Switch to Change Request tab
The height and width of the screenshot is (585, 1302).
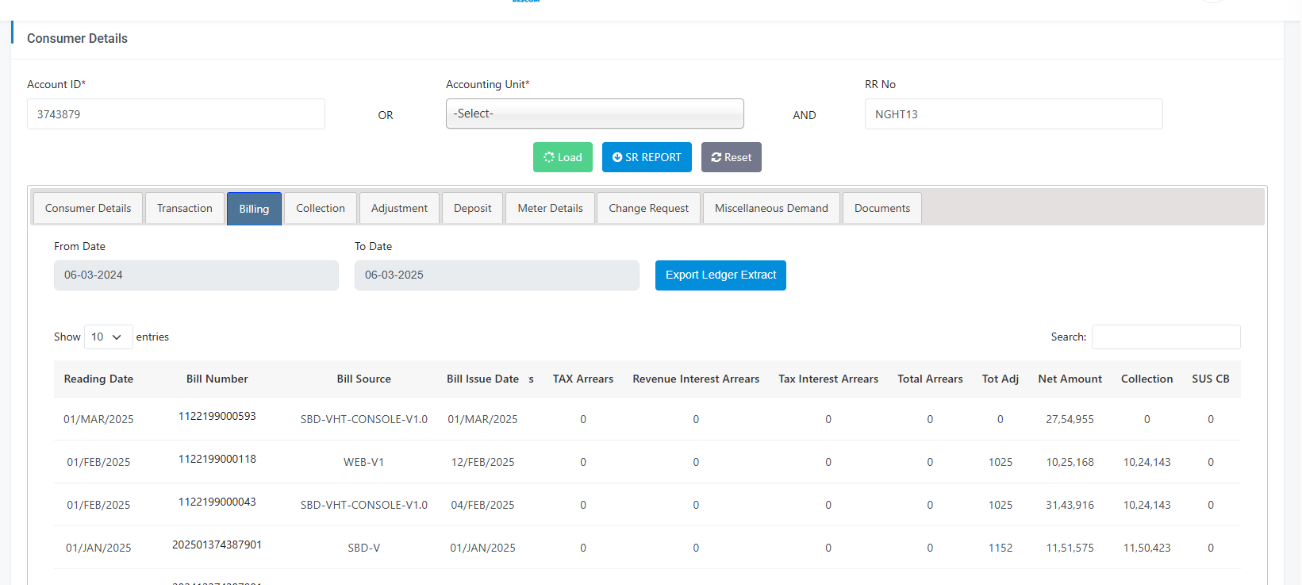[x=648, y=208]
